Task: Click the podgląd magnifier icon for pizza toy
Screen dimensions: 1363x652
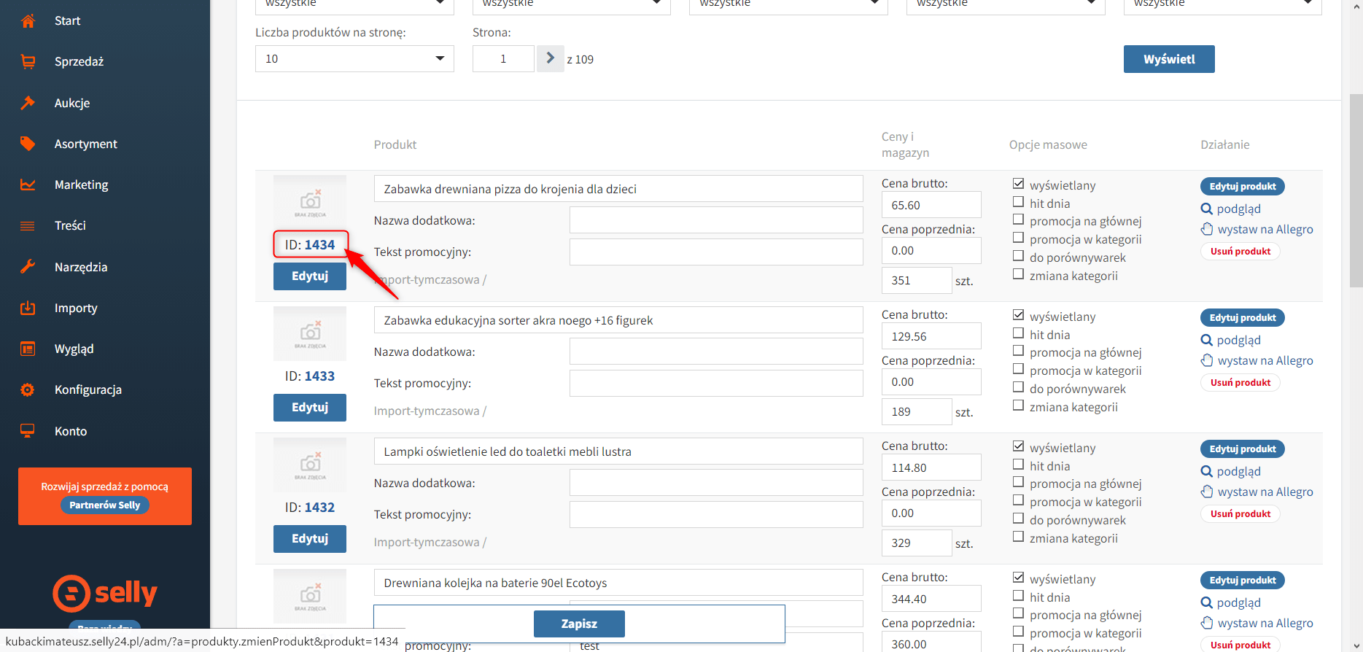Action: point(1207,209)
